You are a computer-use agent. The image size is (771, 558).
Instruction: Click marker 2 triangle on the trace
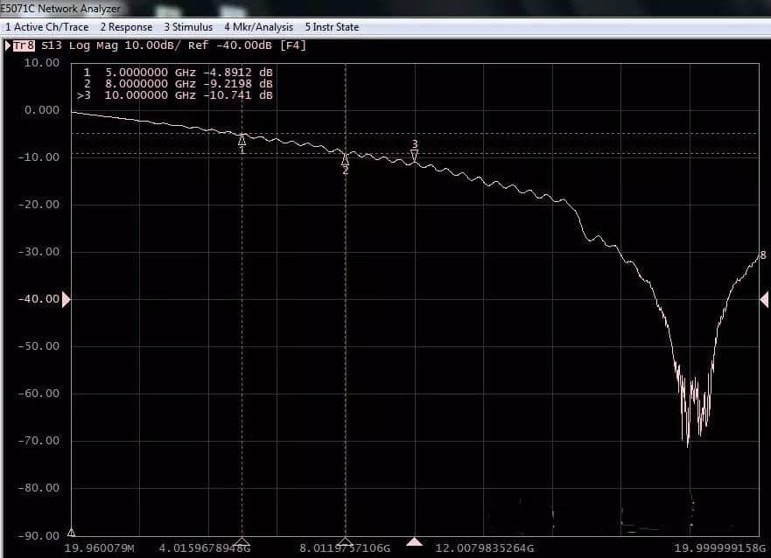click(345, 159)
